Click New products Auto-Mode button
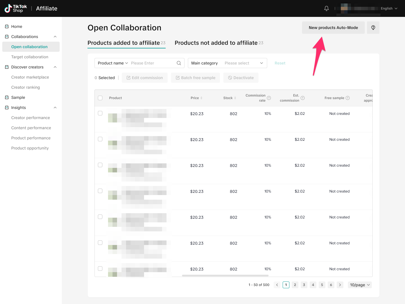 [x=333, y=28]
